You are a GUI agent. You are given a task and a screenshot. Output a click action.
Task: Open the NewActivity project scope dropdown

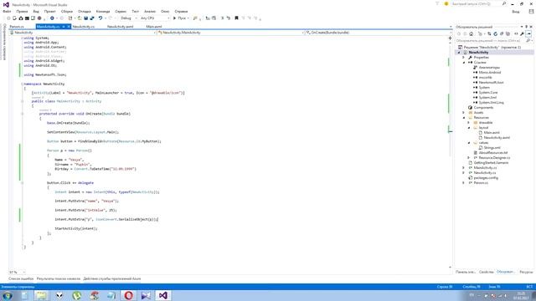point(82,33)
